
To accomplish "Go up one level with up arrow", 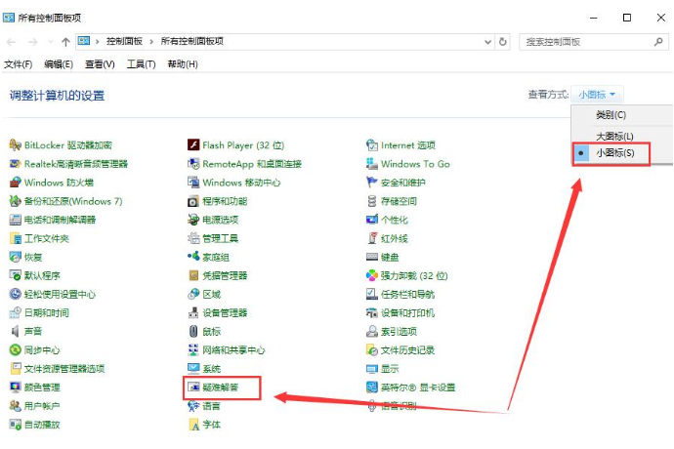I will pyautogui.click(x=65, y=42).
